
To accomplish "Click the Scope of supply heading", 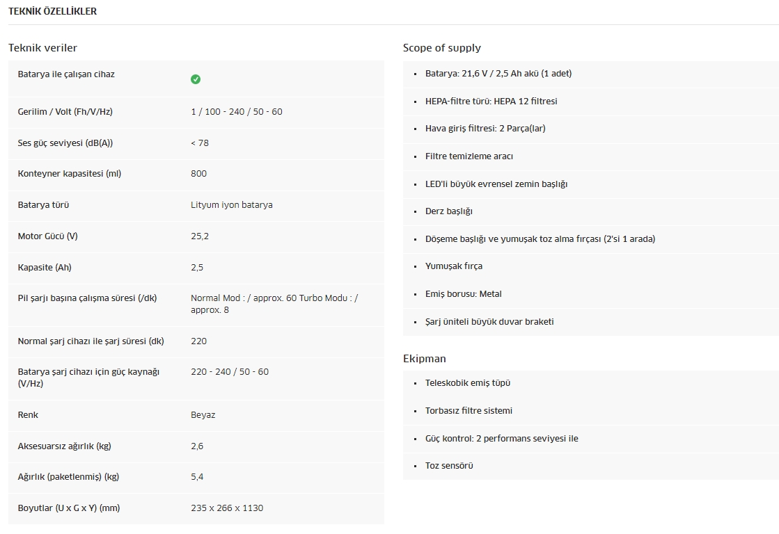I will tap(441, 48).
